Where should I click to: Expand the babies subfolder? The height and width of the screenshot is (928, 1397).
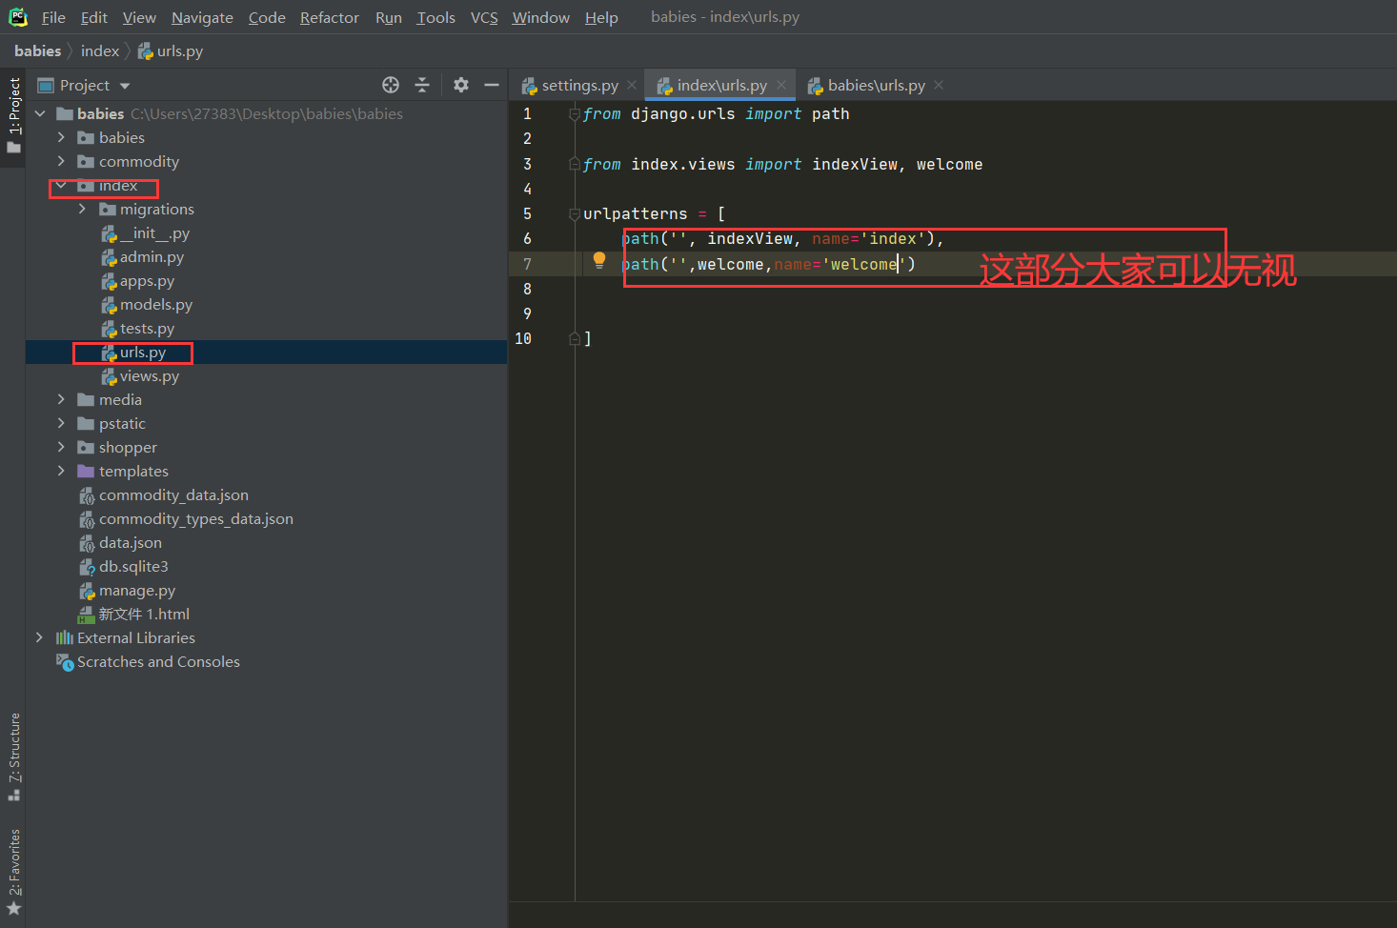click(61, 137)
